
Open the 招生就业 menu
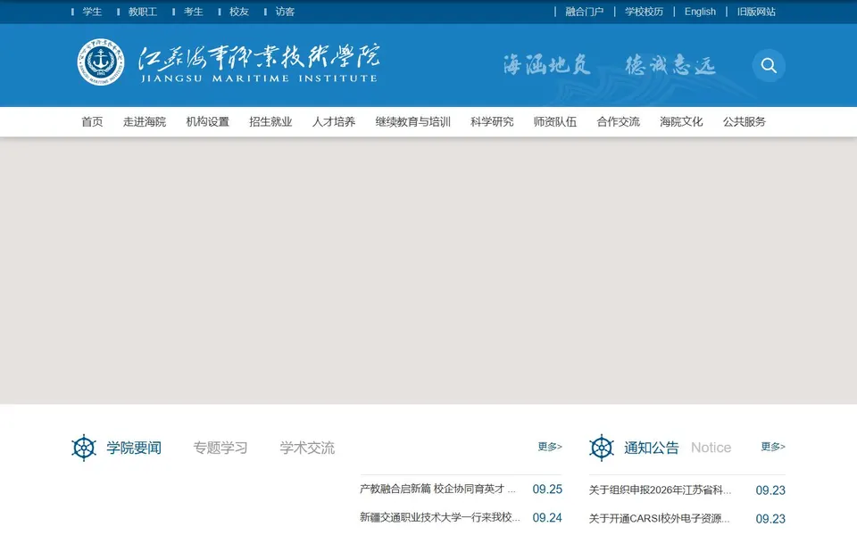270,122
